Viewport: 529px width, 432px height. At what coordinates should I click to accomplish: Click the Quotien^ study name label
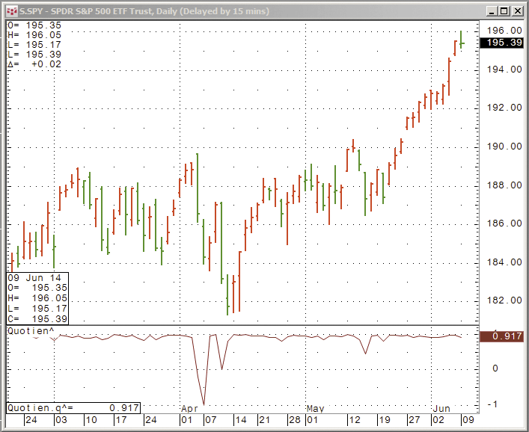tap(30, 330)
